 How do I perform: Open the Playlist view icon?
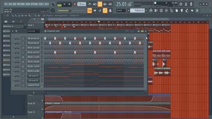tap(151, 11)
